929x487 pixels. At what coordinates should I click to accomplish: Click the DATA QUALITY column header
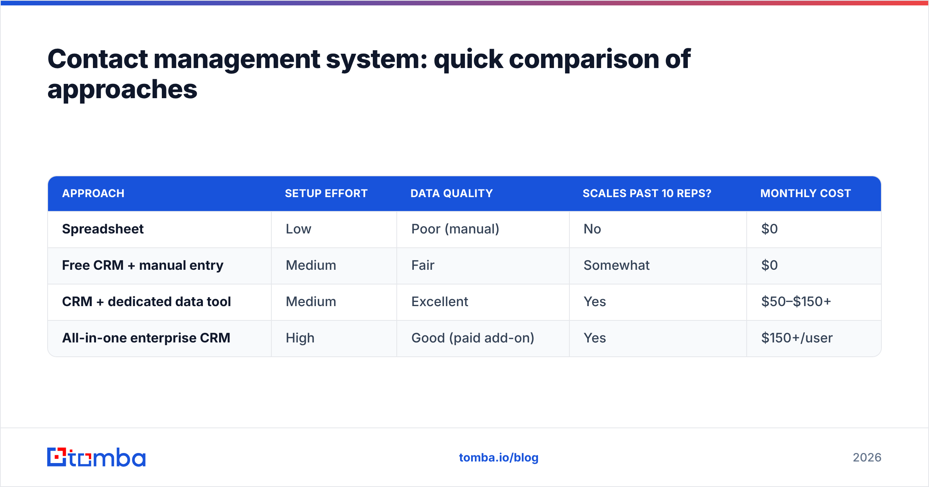tap(452, 193)
